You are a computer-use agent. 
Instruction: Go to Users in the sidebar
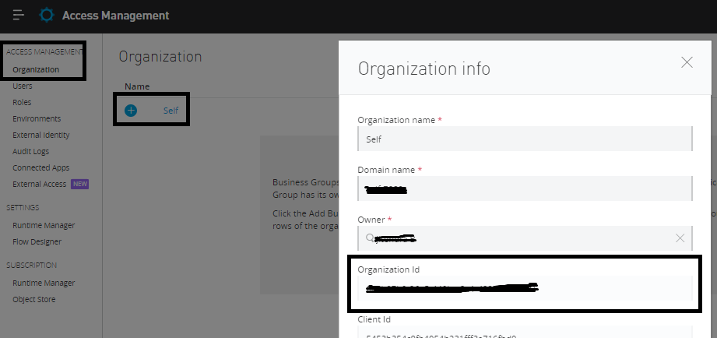[23, 86]
